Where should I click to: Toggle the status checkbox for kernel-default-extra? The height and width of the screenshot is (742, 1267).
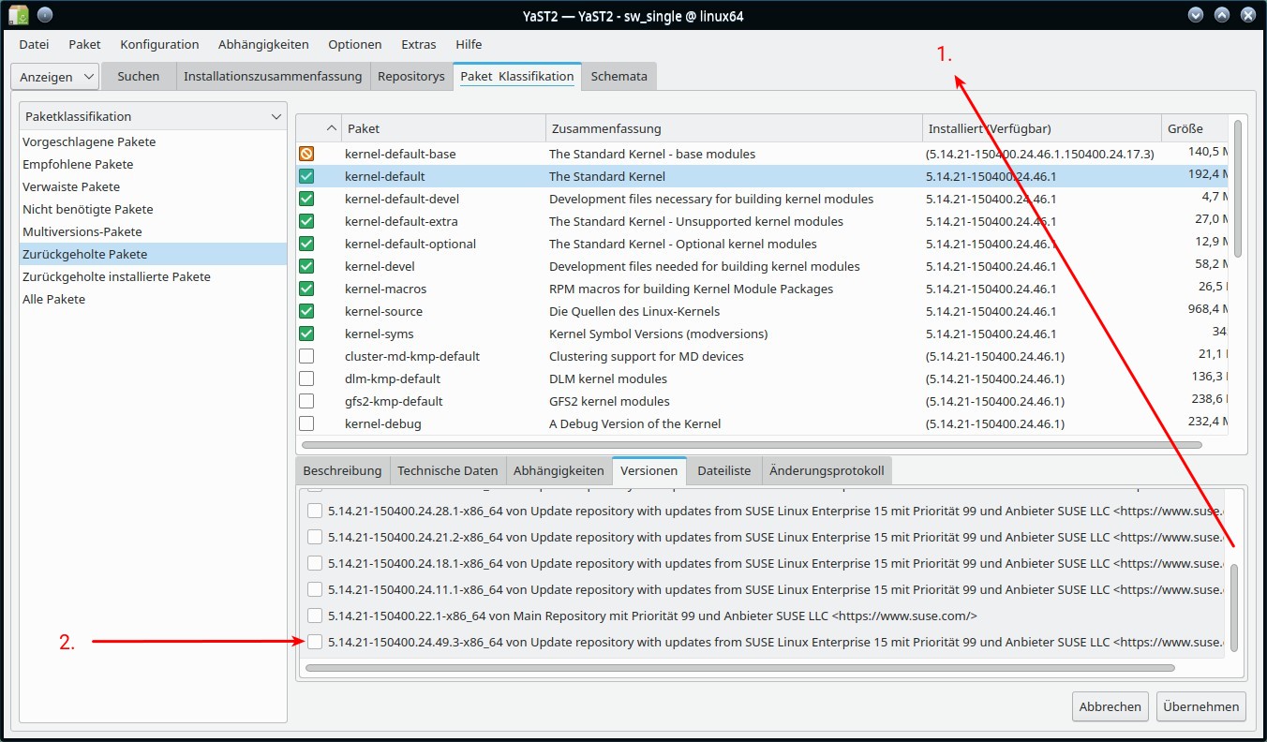[x=306, y=221]
